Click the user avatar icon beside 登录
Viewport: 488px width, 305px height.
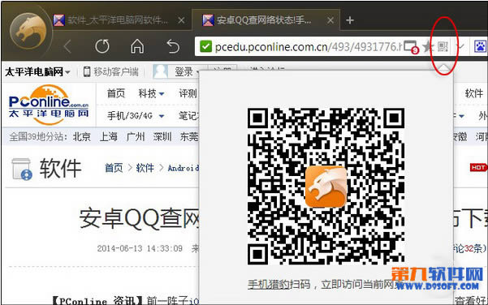pos(161,71)
